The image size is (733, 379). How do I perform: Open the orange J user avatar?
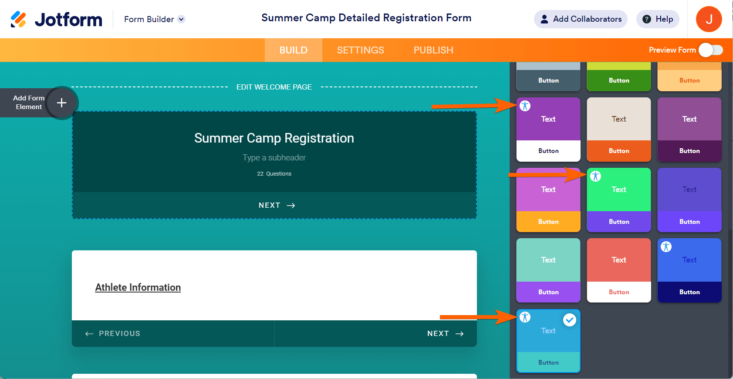point(709,19)
